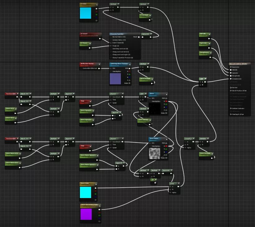The width and height of the screenshot is (255, 227).
Task: Click CustomWorldNormal pin on Reflection Vector
Action: click(x=81, y=69)
